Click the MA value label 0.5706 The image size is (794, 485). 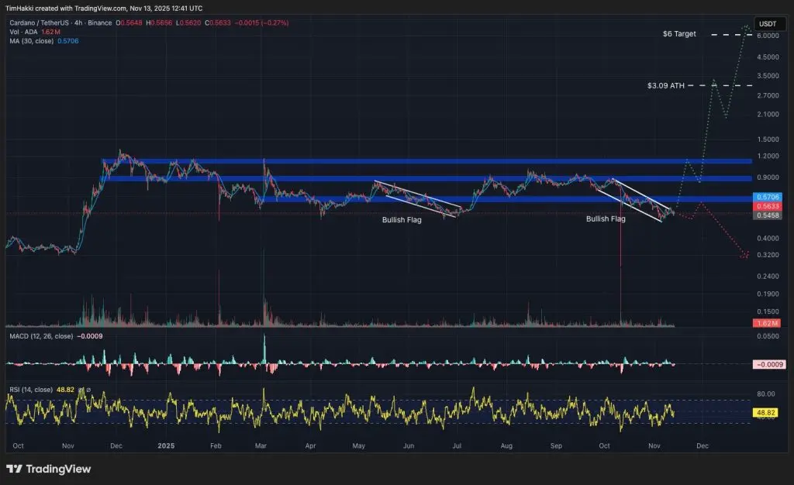766,198
